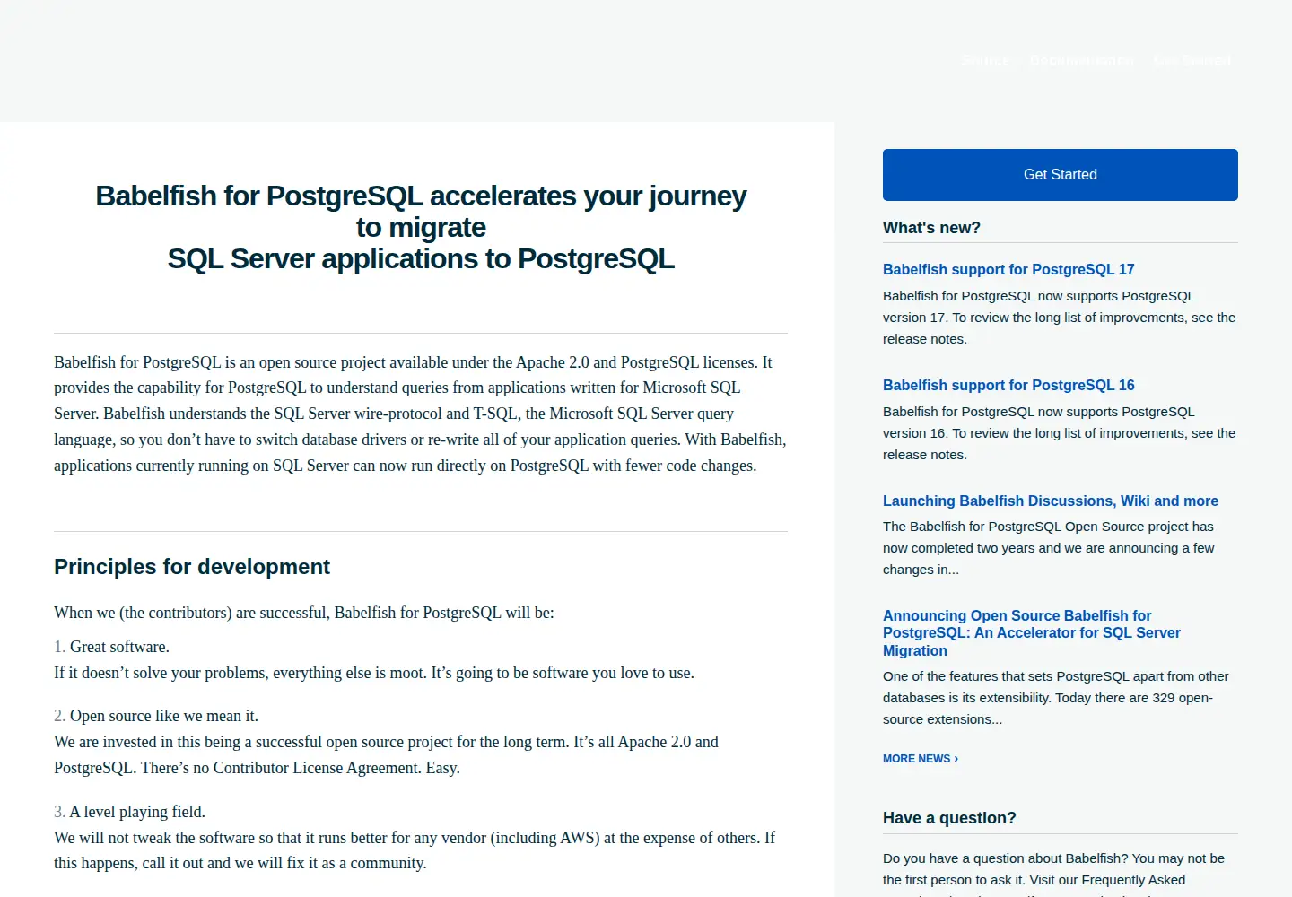Open Documentation in the top navigation

pyautogui.click(x=1081, y=60)
